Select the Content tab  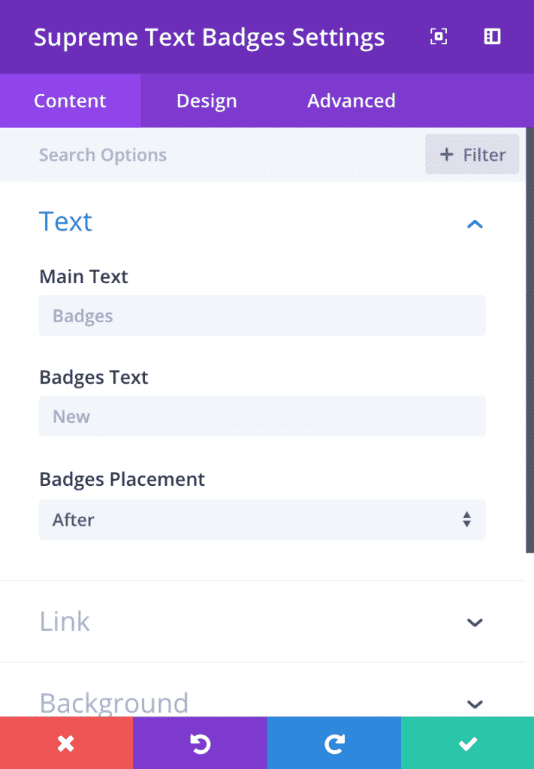70,100
